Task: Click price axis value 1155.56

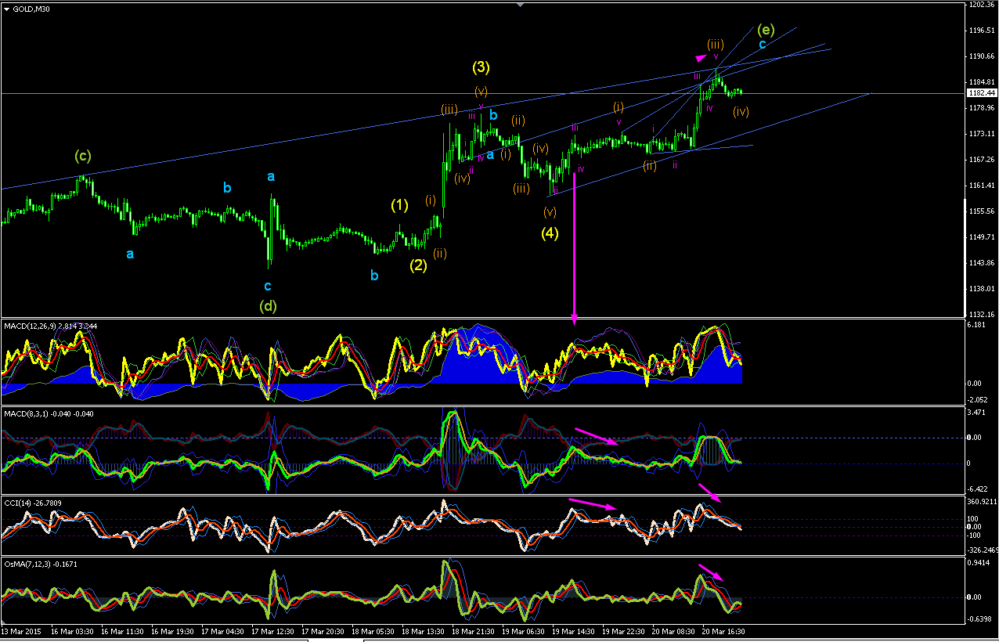Action: click(980, 211)
